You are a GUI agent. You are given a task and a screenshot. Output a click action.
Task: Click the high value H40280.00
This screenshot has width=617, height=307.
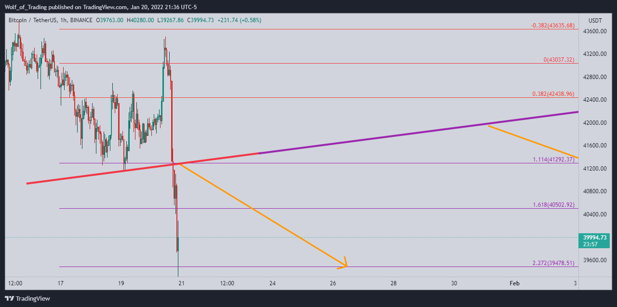(141, 20)
